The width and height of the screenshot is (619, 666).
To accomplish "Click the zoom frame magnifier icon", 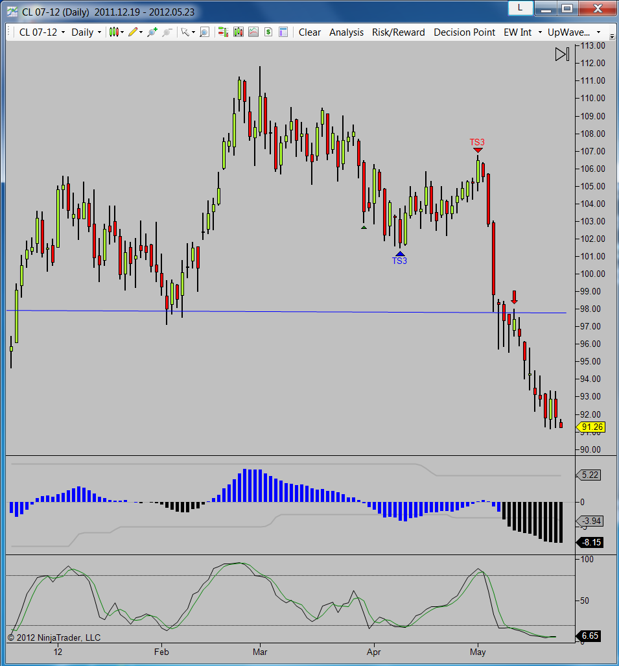I will click(x=204, y=32).
